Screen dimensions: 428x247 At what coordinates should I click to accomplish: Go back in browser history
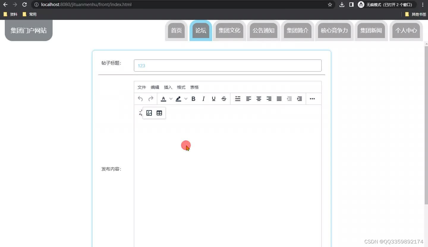(x=5, y=4)
